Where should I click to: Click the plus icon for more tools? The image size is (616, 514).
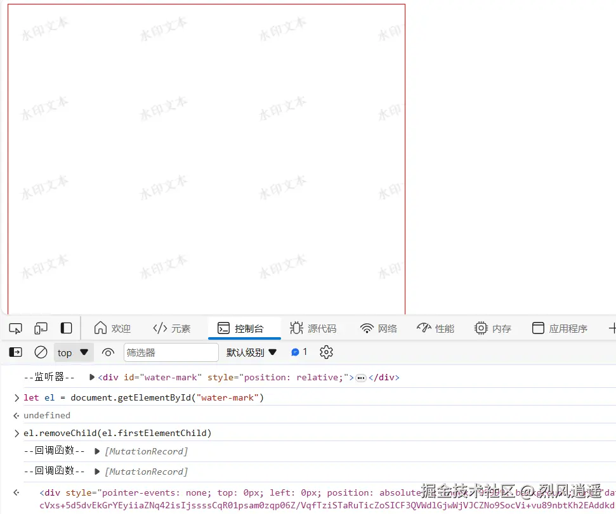[612, 328]
